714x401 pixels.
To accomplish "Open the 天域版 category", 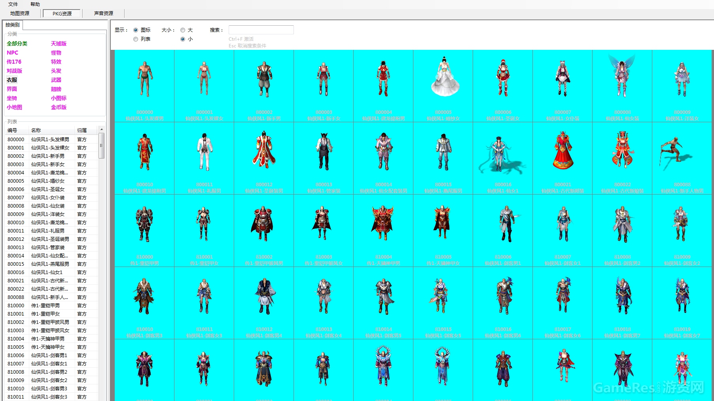I will 59,44.
